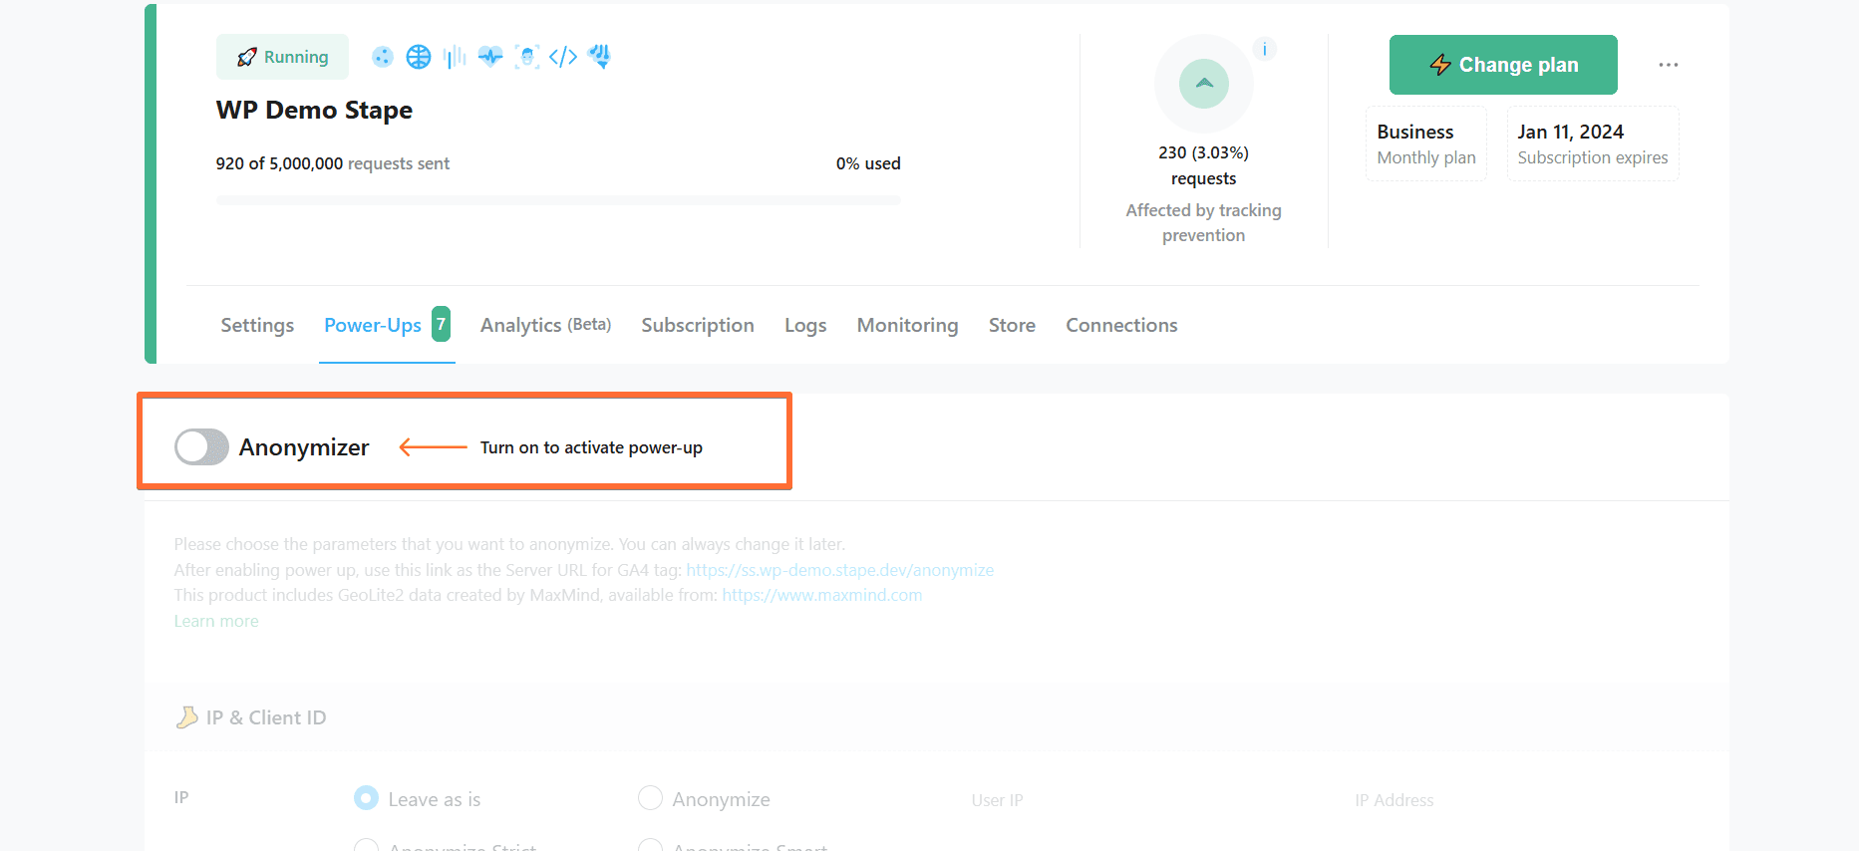Click the requests usage progress bar
The image size is (1859, 851).
pos(558,200)
